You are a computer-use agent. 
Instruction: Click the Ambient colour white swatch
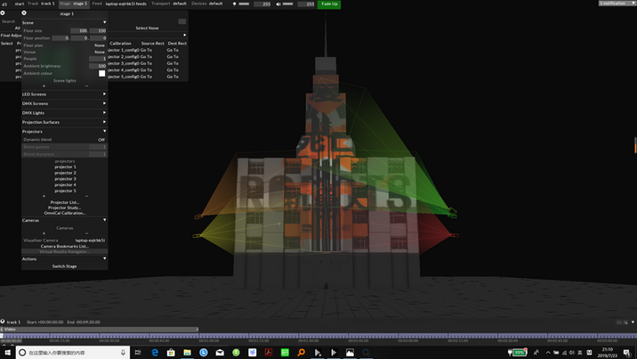coord(102,73)
